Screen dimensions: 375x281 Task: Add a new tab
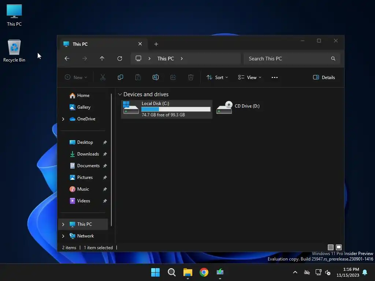tap(156, 44)
